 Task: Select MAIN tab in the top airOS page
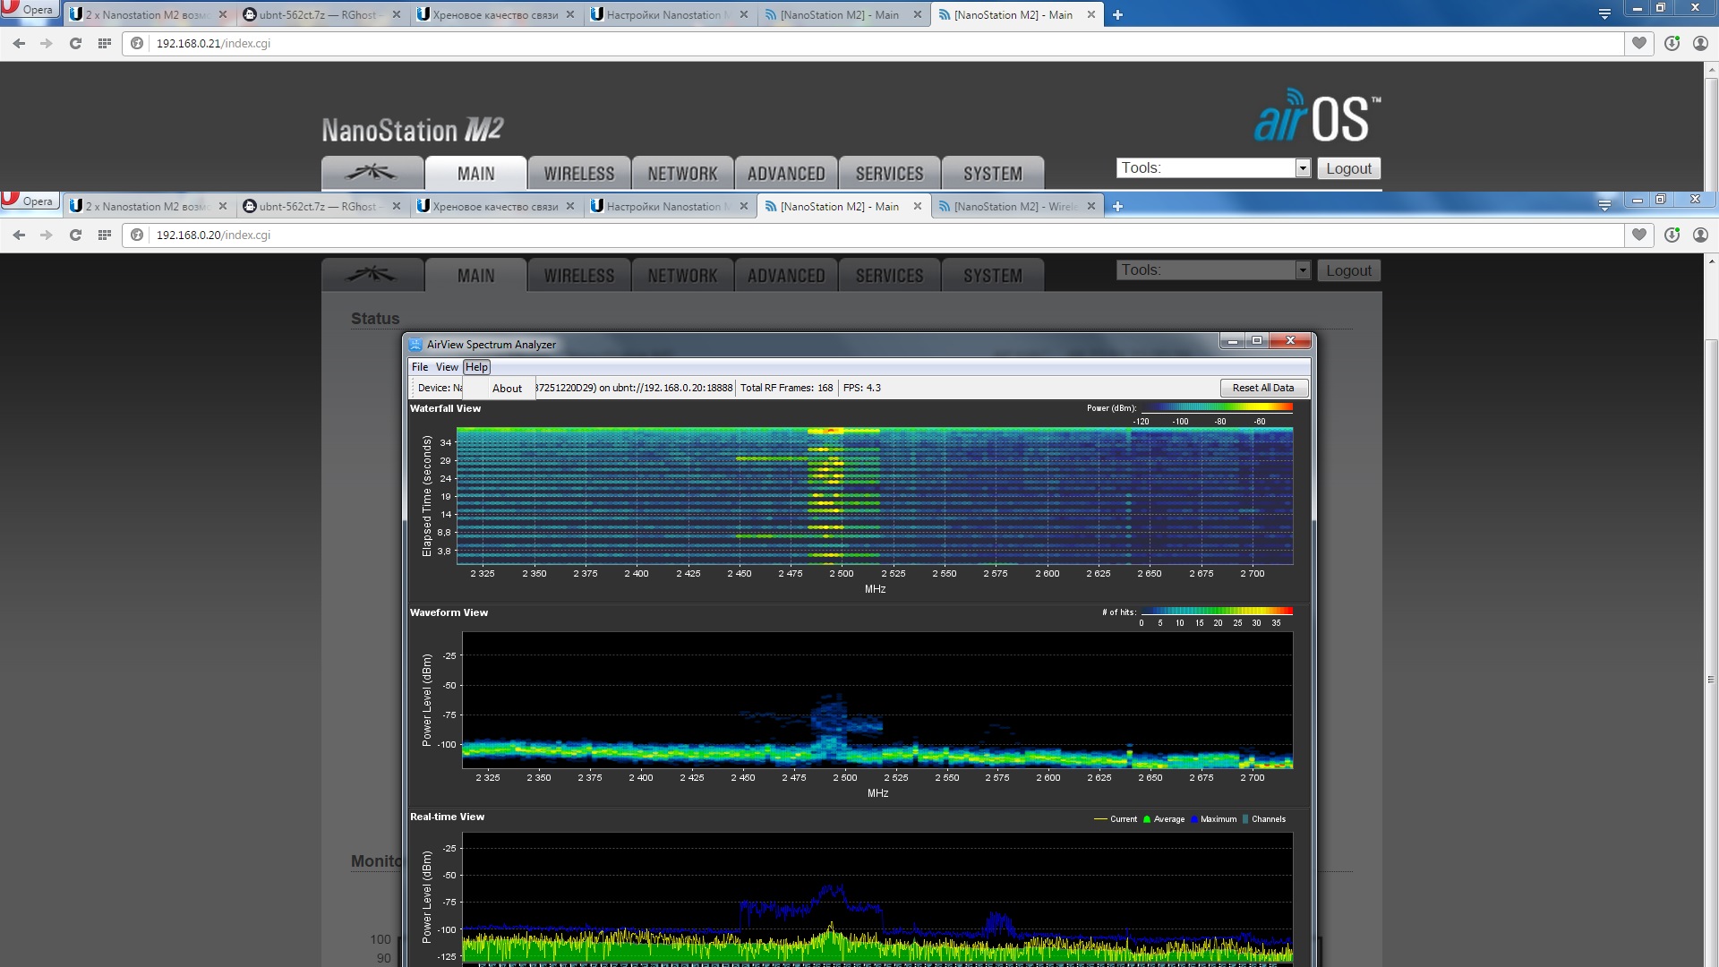click(475, 174)
